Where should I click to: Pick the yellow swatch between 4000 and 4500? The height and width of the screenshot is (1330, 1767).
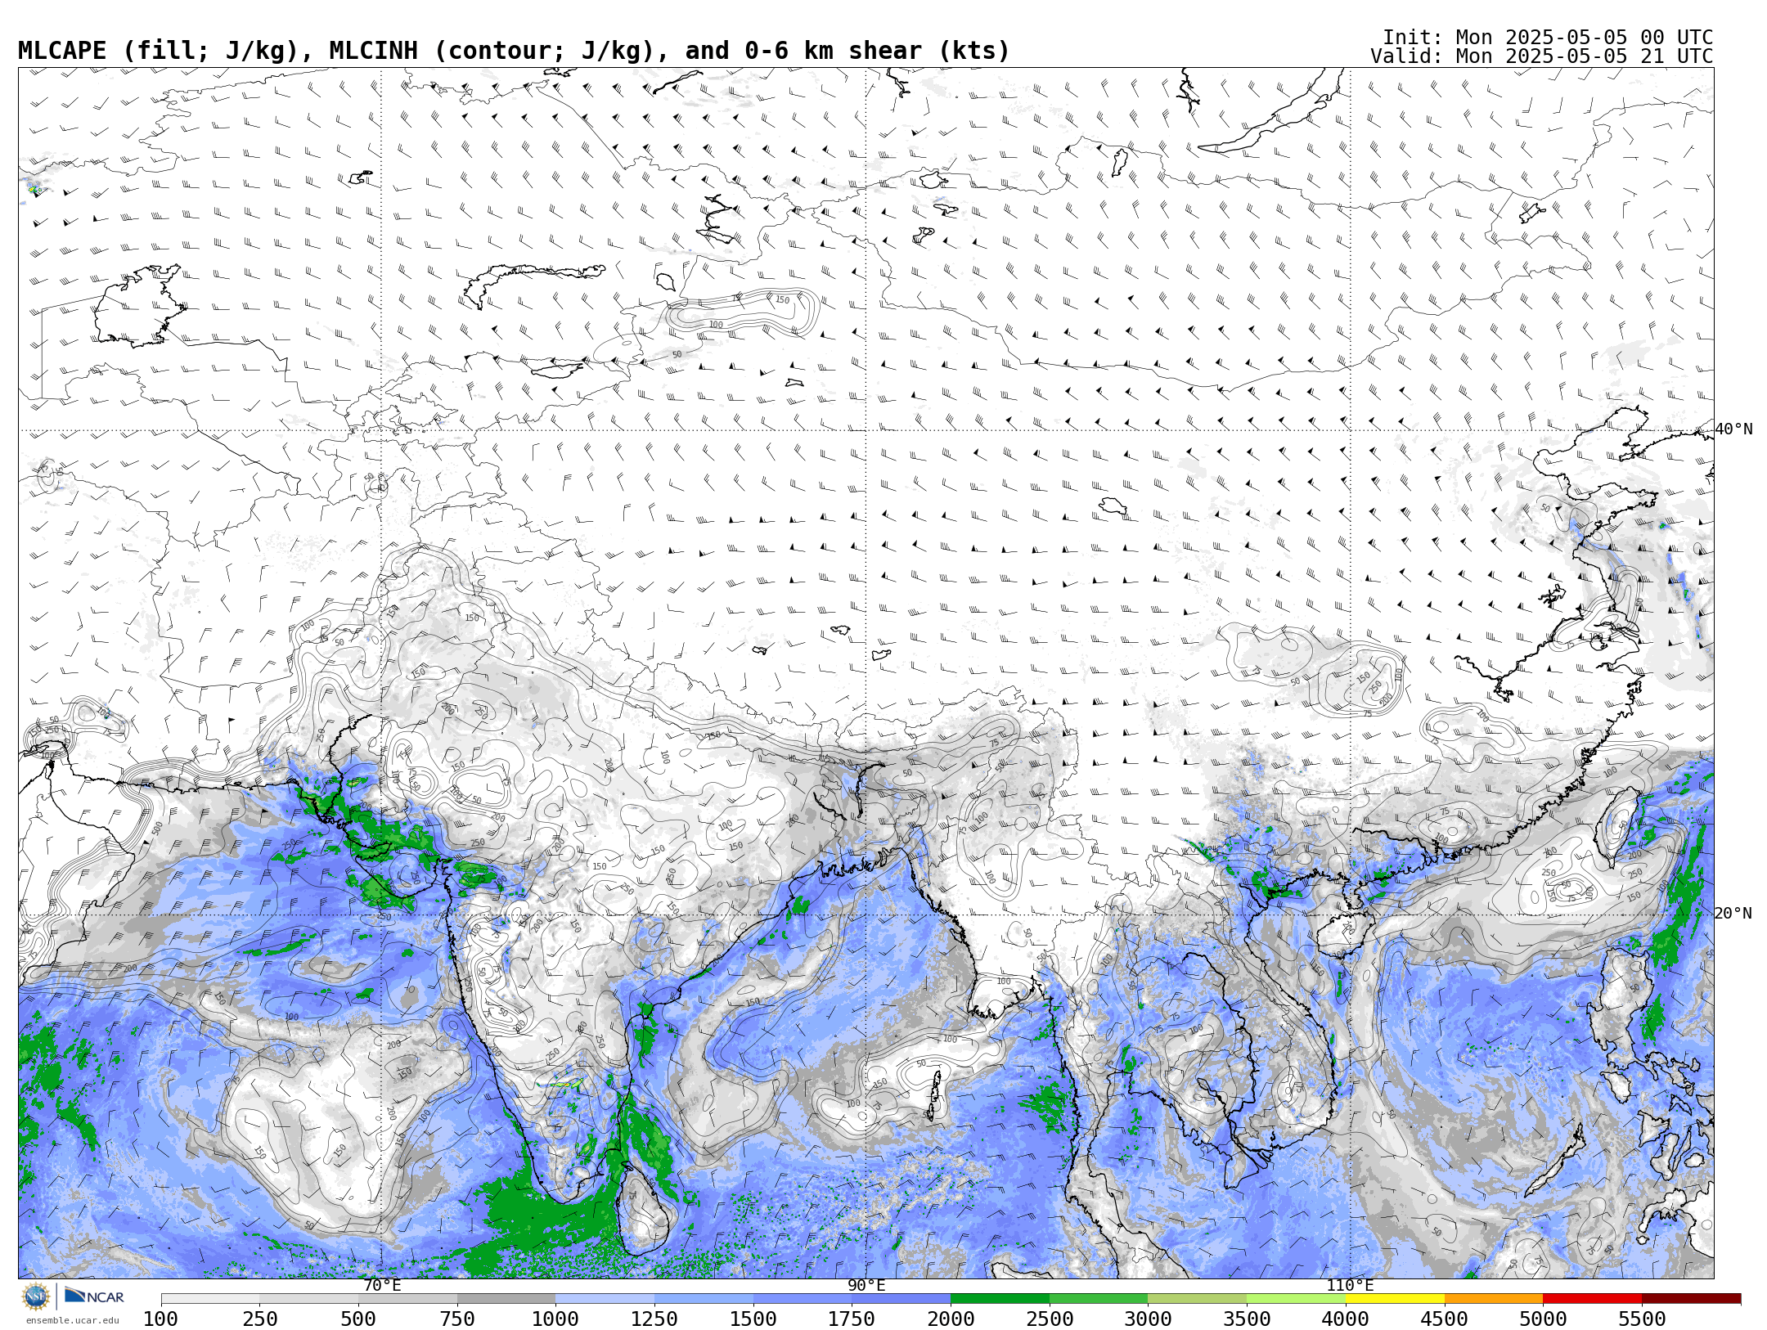pyautogui.click(x=1395, y=1299)
